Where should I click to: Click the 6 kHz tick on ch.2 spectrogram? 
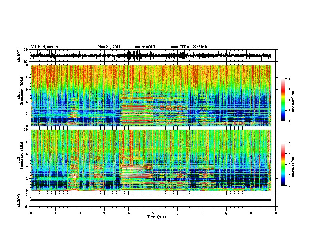tap(27, 154)
